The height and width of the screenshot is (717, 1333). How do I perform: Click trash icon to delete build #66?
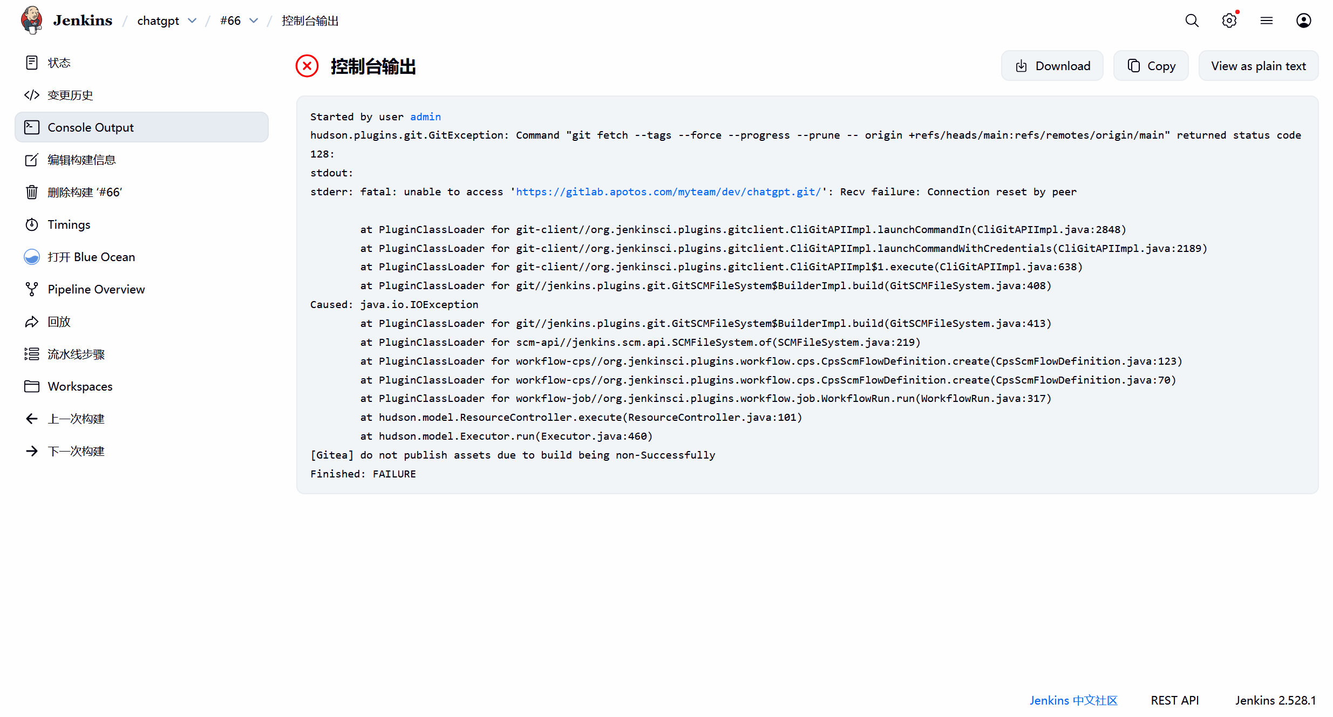tap(32, 192)
